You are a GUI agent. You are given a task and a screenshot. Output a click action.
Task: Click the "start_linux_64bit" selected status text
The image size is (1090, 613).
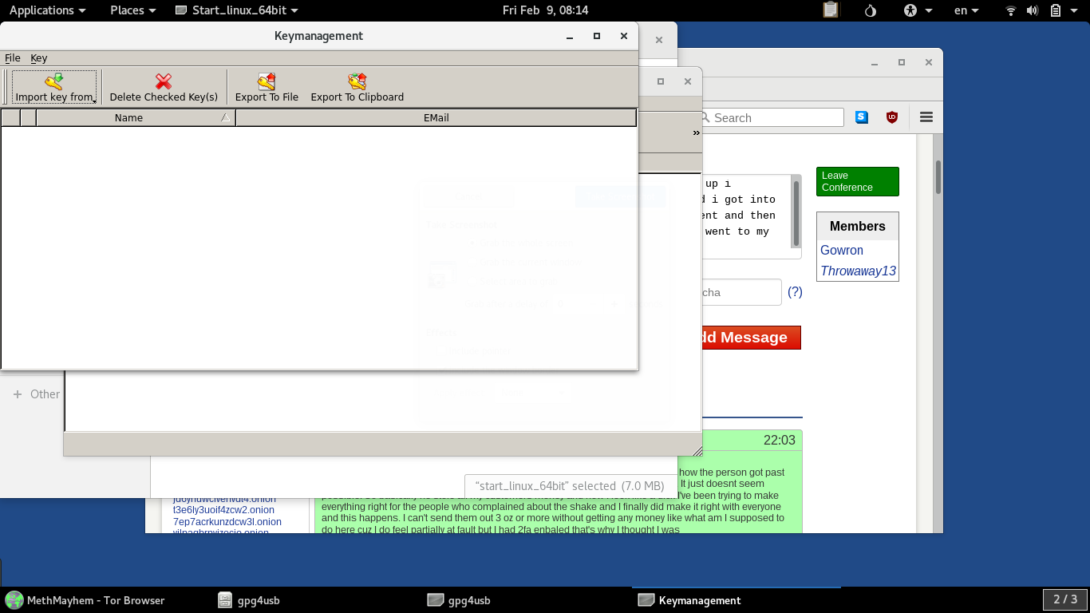[569, 485]
